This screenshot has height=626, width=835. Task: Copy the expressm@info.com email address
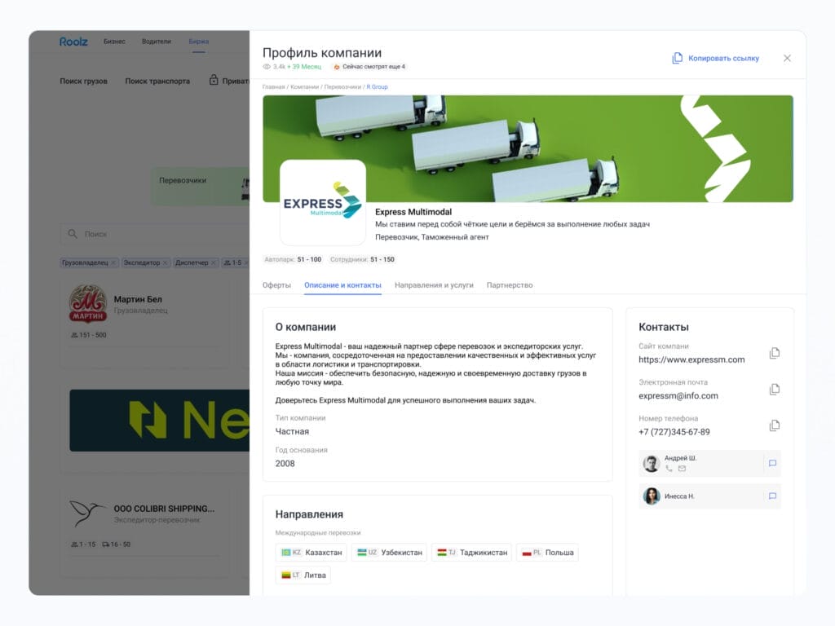pos(773,390)
